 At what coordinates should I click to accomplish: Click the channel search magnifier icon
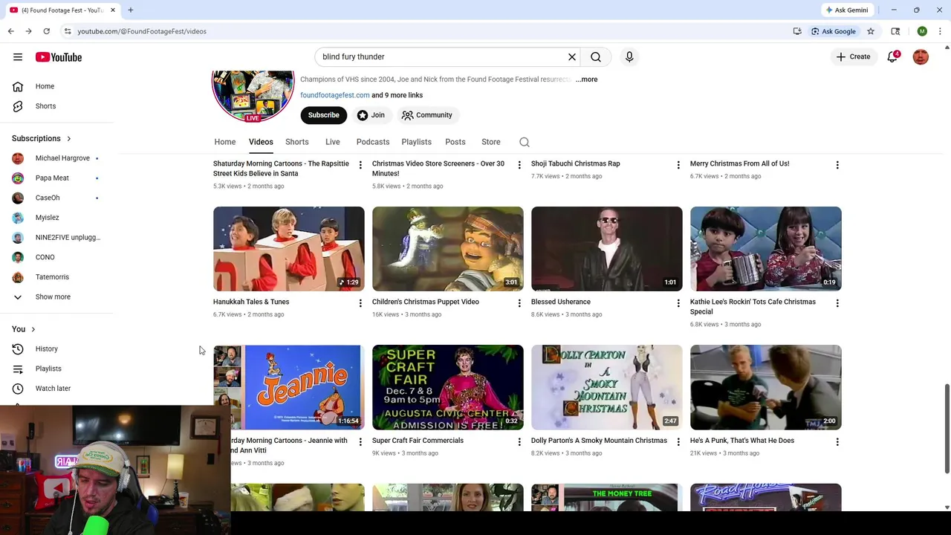[525, 142]
